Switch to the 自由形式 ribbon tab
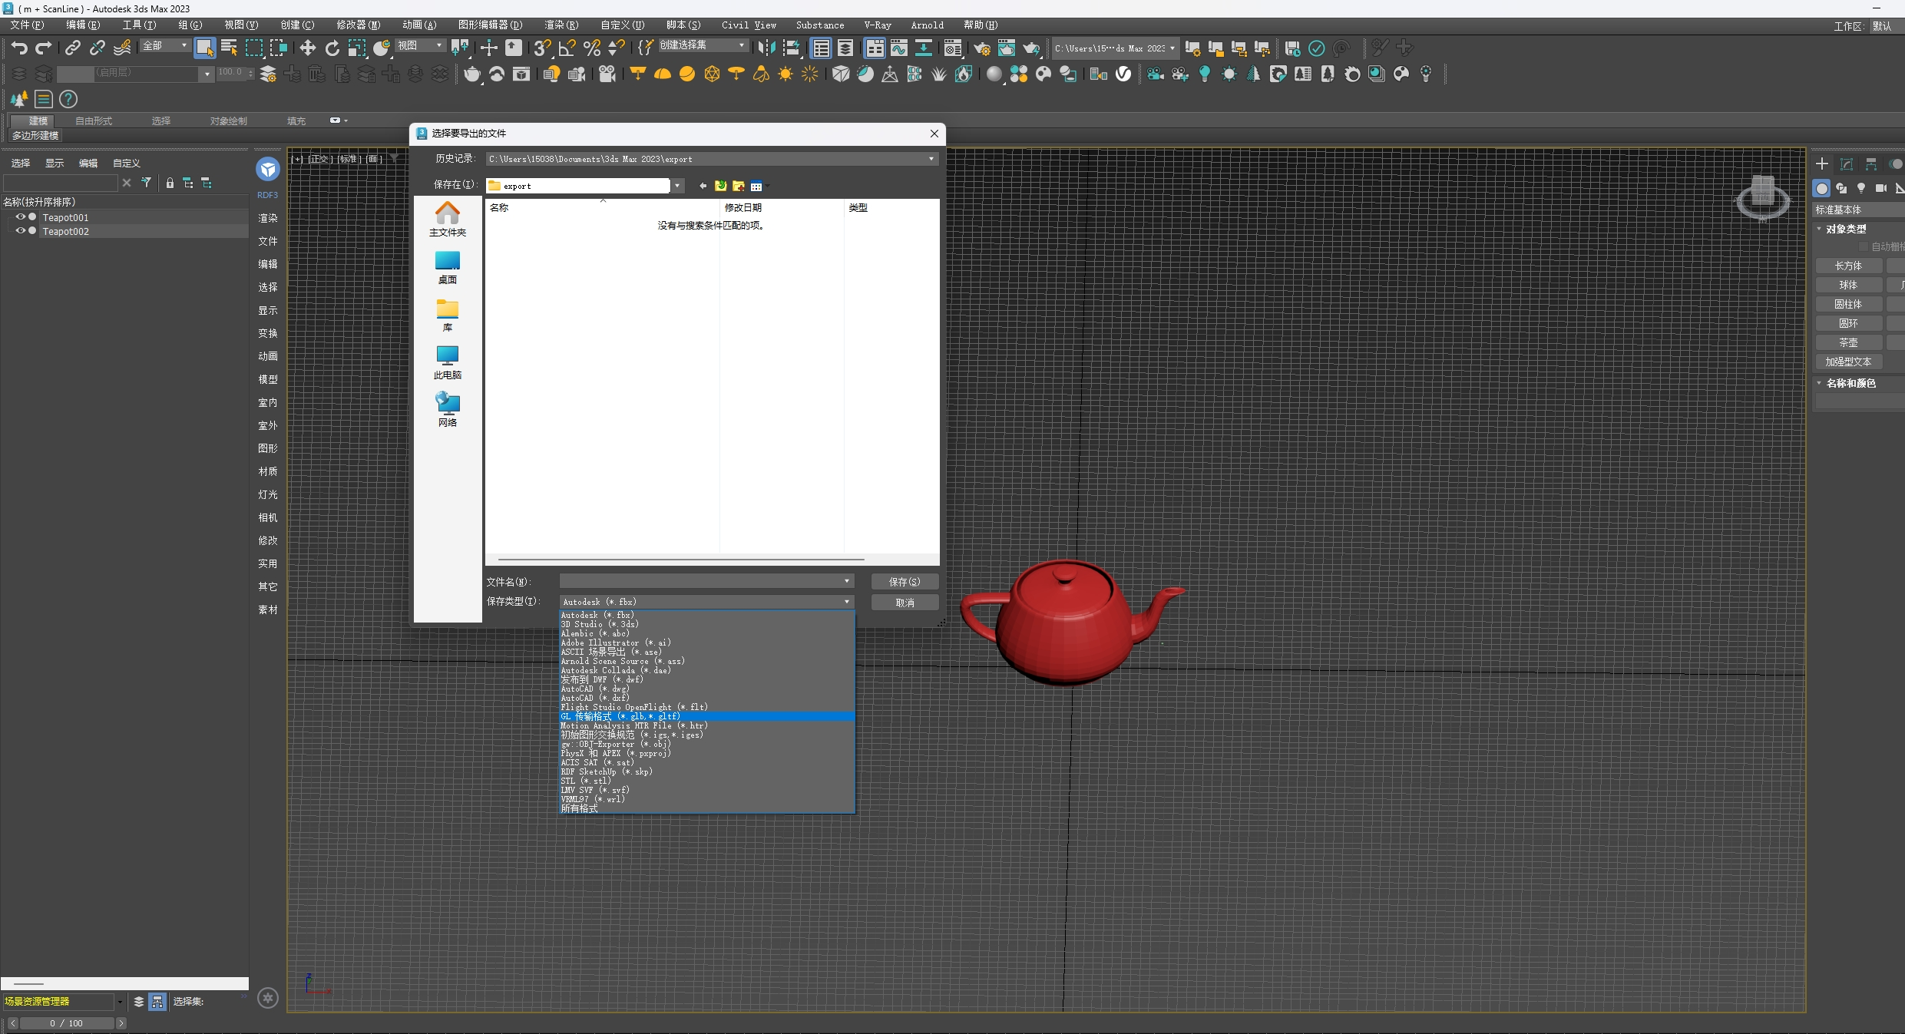The width and height of the screenshot is (1905, 1034). tap(94, 121)
